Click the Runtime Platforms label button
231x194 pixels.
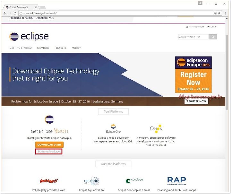(x=113, y=164)
